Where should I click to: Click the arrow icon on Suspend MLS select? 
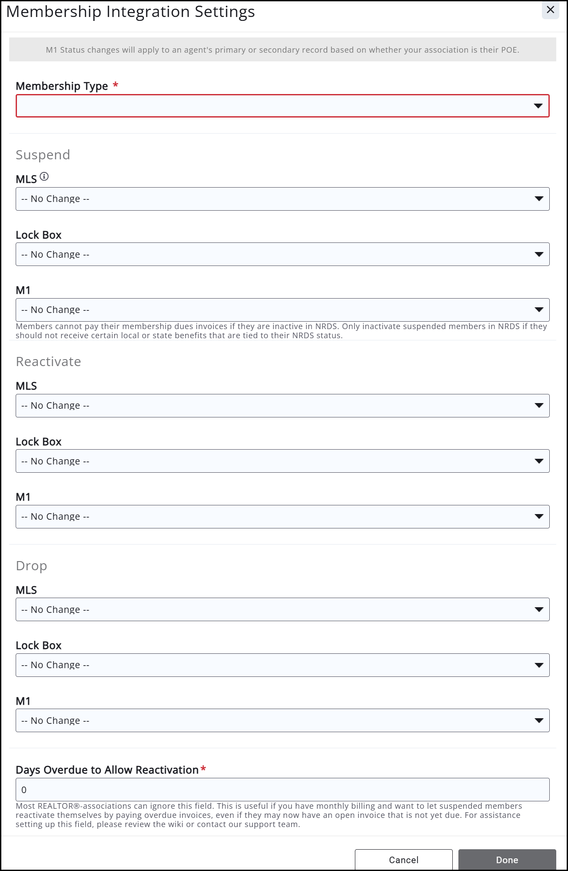539,199
